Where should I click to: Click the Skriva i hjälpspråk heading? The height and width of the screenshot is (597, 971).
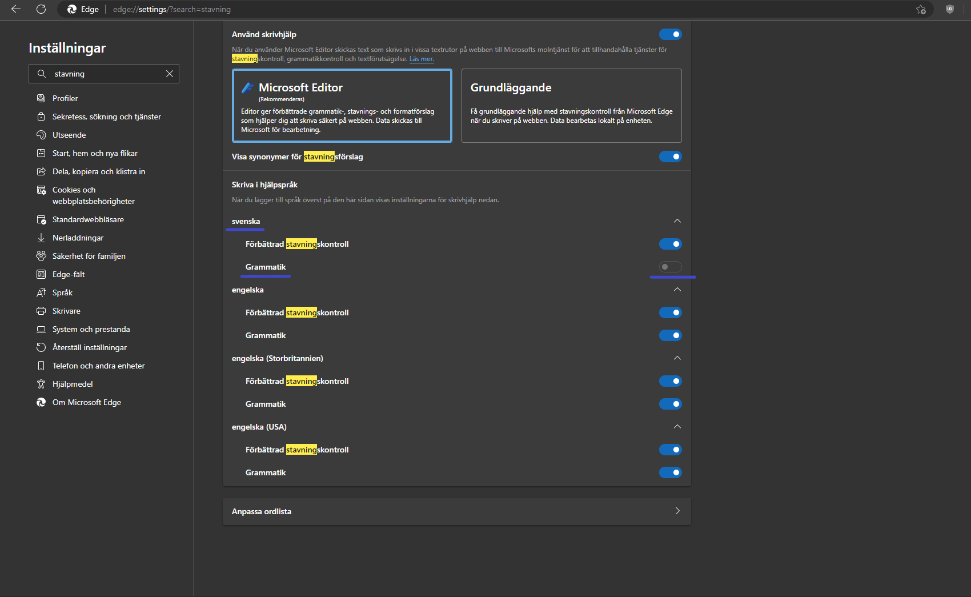pos(264,185)
